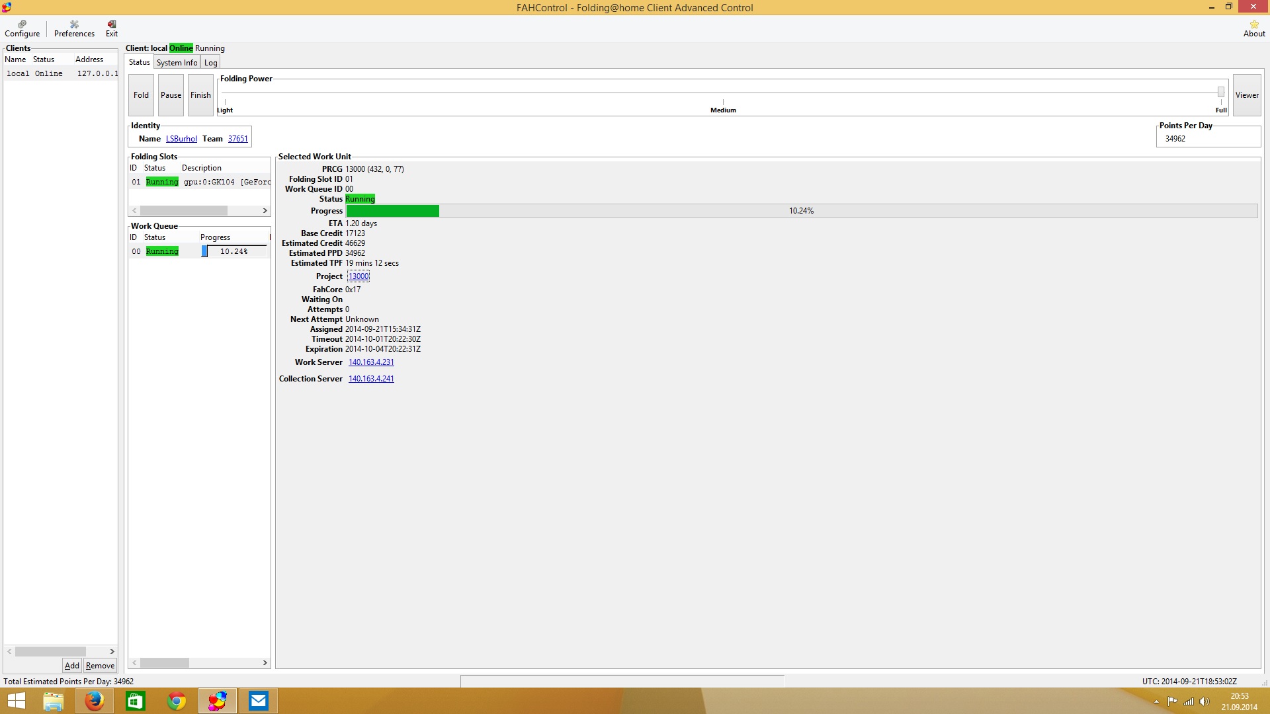1270x714 pixels.
Task: Click the FahCore 0x17 value
Action: point(353,290)
